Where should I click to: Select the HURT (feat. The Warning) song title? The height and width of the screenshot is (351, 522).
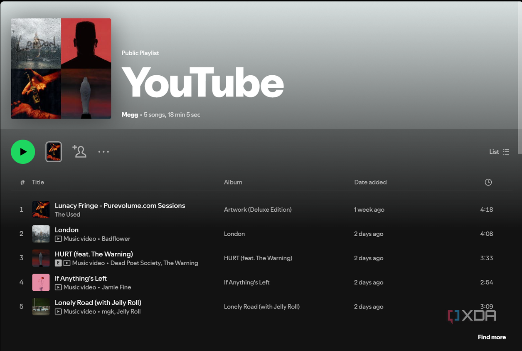[94, 254]
